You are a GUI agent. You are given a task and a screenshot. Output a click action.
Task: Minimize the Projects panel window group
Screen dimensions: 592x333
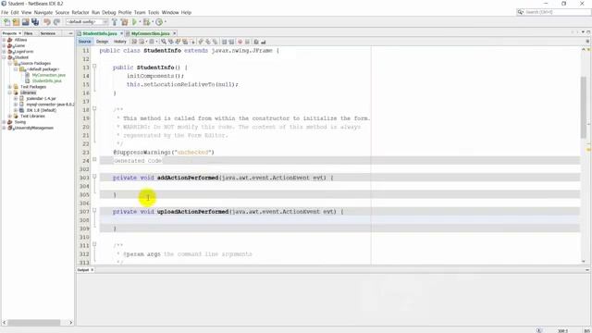click(70, 33)
